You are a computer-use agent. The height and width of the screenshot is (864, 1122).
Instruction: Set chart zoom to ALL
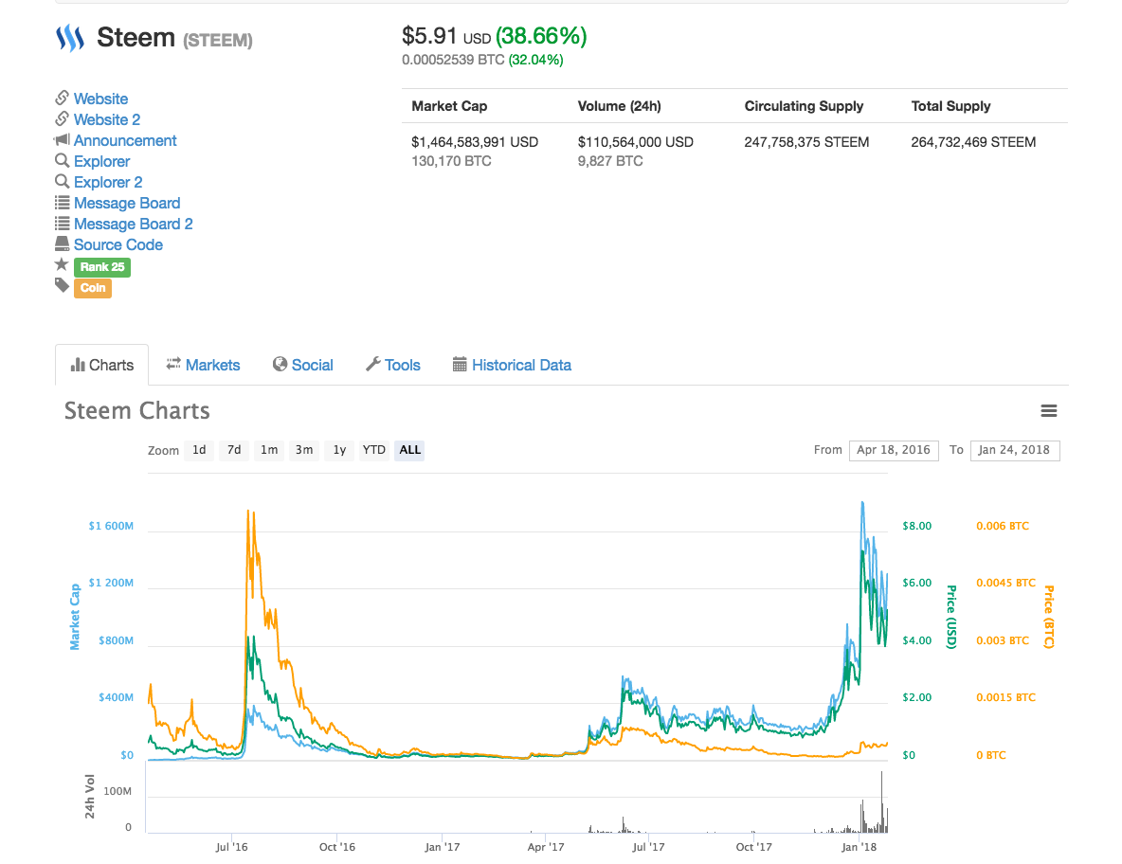409,450
